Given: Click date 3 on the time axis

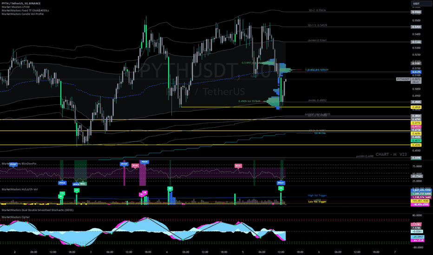Looking at the screenshot, I should (x=91, y=252).
